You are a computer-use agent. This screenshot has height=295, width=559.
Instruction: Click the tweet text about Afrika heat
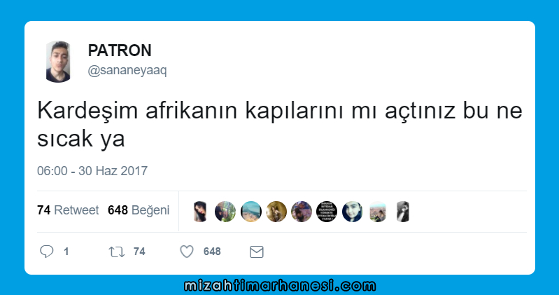[x=280, y=124]
